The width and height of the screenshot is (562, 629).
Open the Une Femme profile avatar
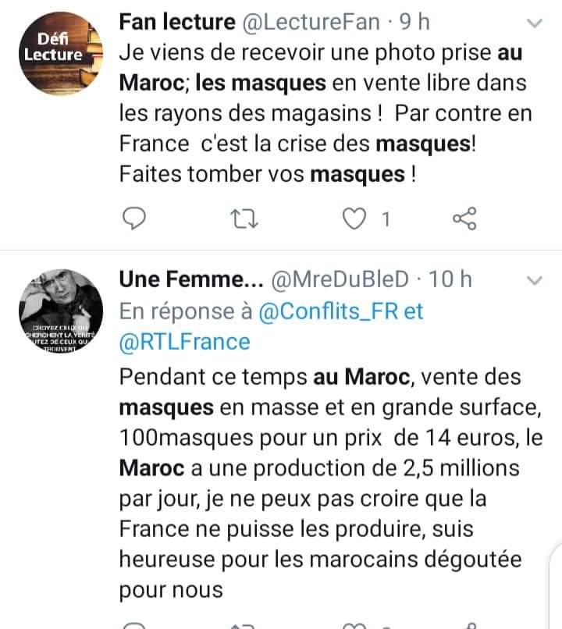click(63, 312)
